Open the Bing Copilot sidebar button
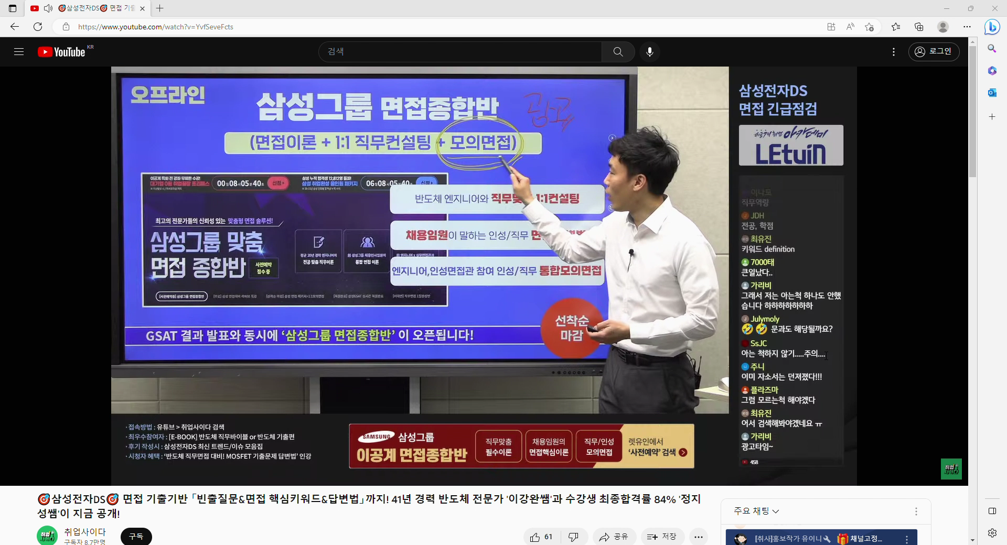The height and width of the screenshot is (545, 1007). coord(992,27)
